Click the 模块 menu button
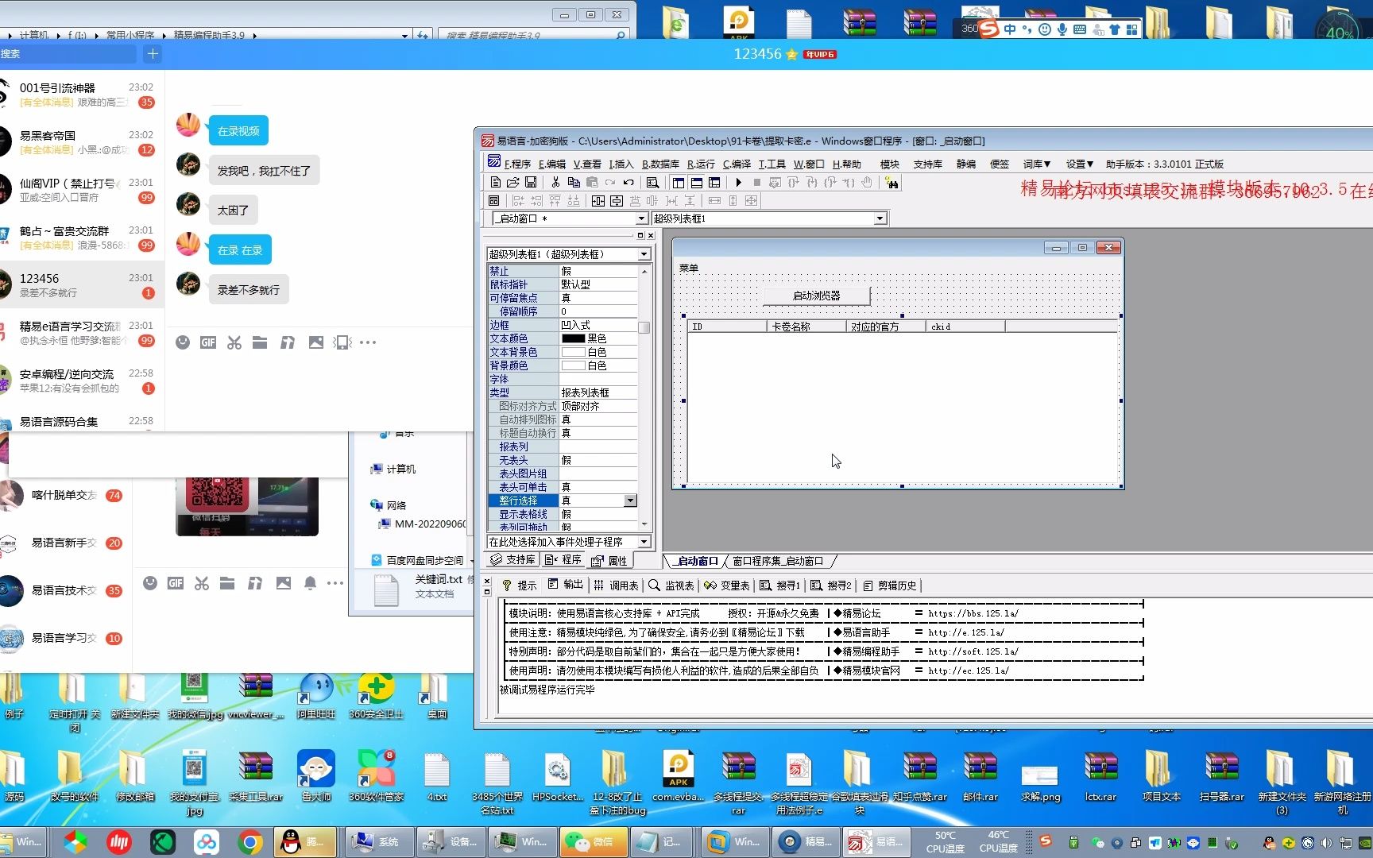The image size is (1373, 858). pyautogui.click(x=890, y=164)
